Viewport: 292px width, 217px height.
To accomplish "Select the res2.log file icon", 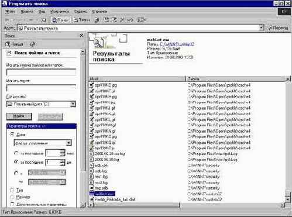I will (x=92, y=182).
